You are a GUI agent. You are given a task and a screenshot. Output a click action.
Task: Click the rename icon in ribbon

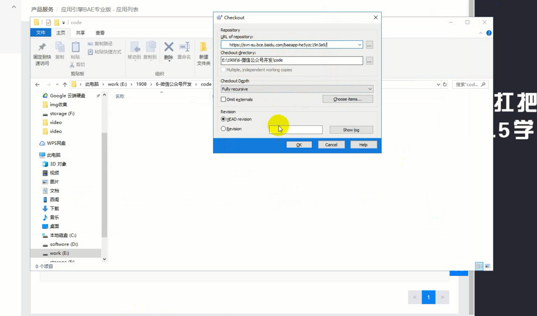pos(184,47)
